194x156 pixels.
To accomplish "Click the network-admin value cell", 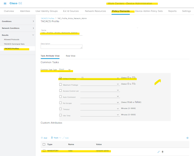I will (102, 151).
